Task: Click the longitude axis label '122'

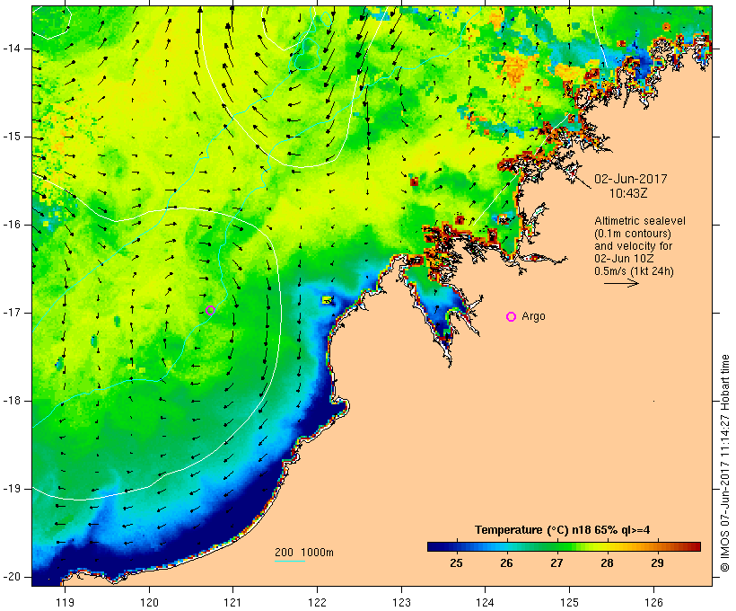Action: pyautogui.click(x=317, y=602)
